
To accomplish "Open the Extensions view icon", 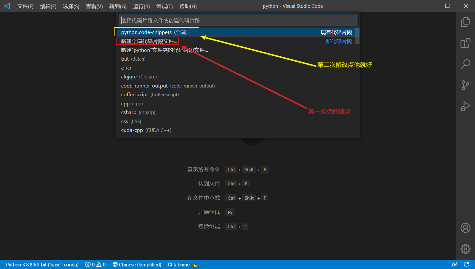I will [465, 43].
